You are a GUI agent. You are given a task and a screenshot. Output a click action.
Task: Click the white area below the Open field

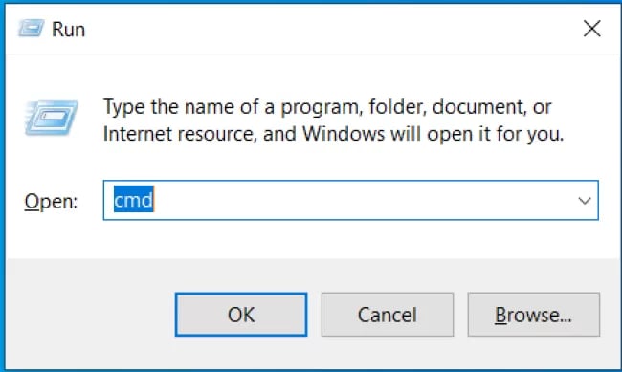click(x=350, y=239)
